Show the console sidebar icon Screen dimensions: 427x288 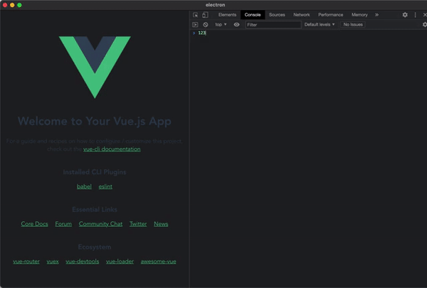(x=195, y=24)
